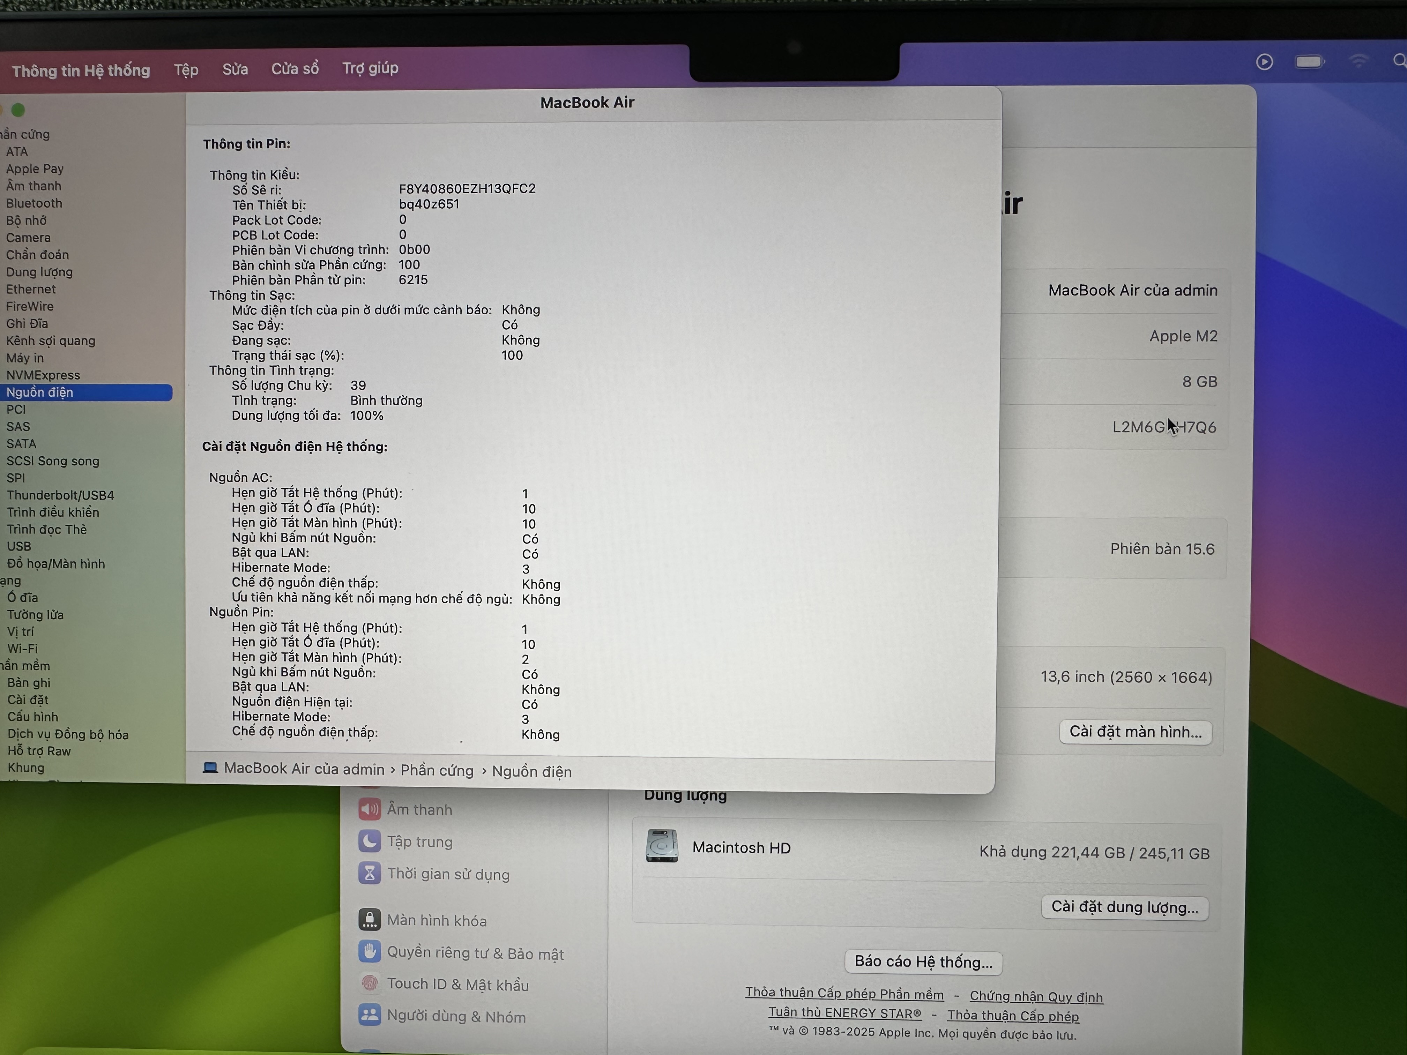
Task: Open Wi-Fi status icon in menu bar
Action: (x=1358, y=61)
